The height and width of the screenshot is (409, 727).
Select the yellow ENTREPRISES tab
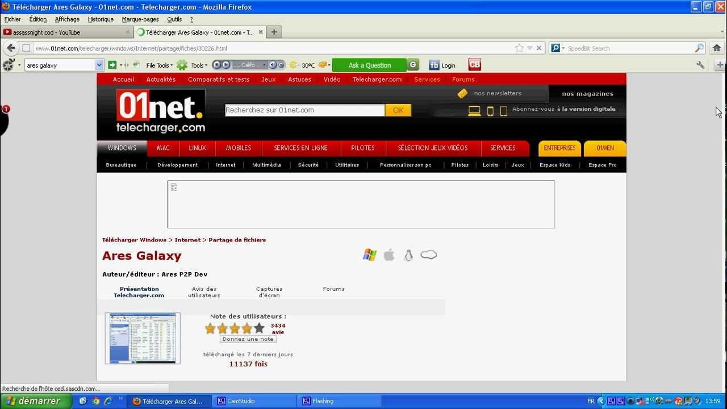559,148
